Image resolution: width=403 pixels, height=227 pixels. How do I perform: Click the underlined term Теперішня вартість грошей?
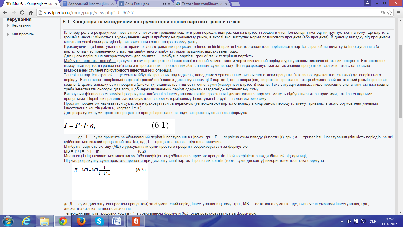[x=91, y=75]
